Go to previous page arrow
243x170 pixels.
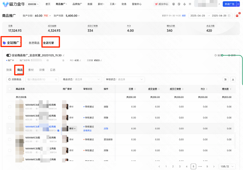pyautogui.click(x=159, y=167)
